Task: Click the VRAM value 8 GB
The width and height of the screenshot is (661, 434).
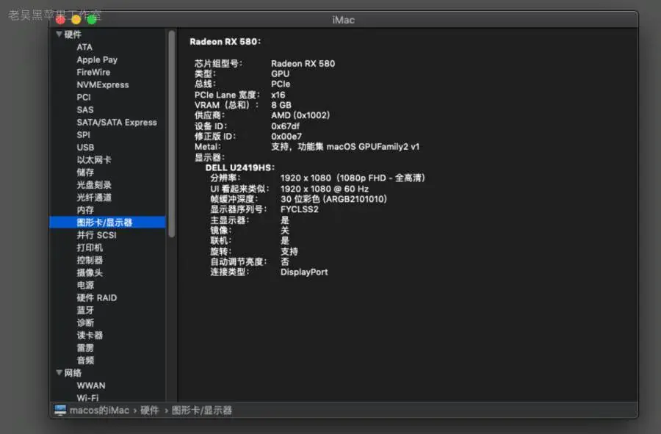Action: click(x=281, y=105)
